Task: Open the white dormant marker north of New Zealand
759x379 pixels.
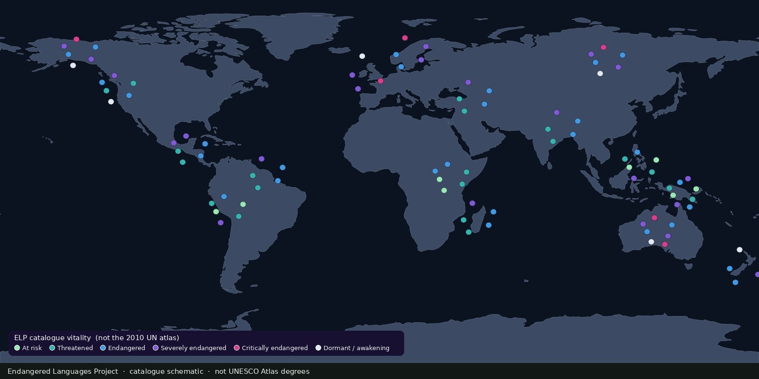Action: 740,250
